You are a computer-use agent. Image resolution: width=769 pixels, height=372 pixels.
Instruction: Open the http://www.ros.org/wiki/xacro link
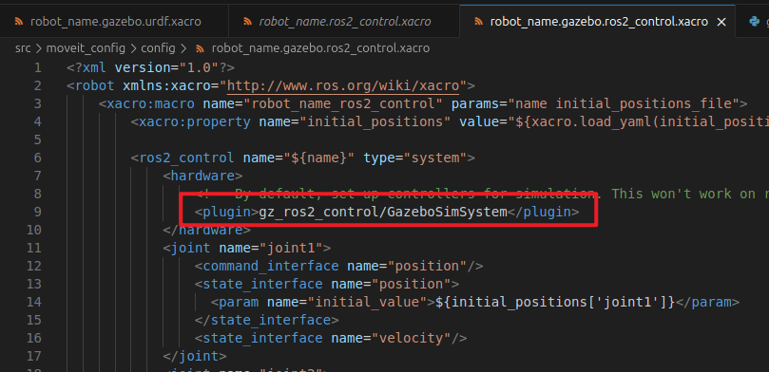pyautogui.click(x=343, y=85)
